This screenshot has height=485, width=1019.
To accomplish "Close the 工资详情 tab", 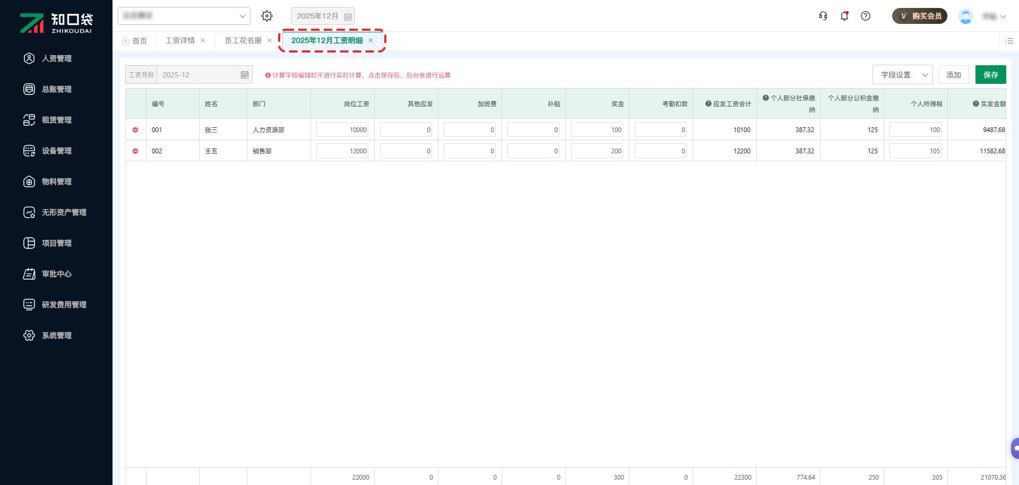I will click(x=203, y=41).
